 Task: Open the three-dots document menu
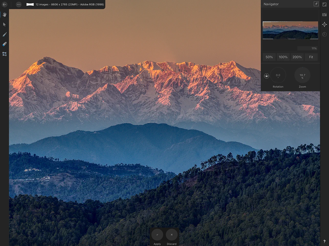(19, 4)
